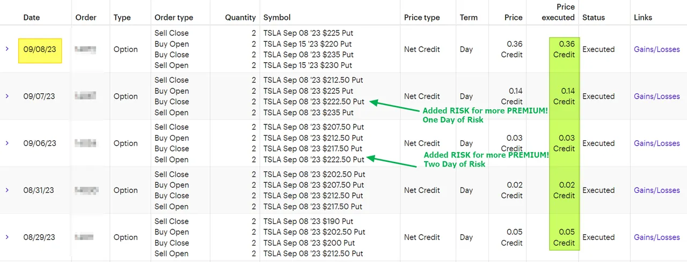Viewport: 687px width, 262px height.
Task: Click TSLA Sep 08 '23 $207.50 Put in 09/06/23 row
Action: pos(314,127)
